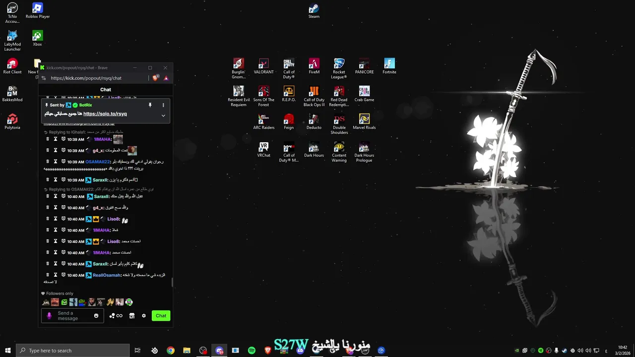Select the VRChat desktop icon
635x357 pixels.
pos(263,150)
